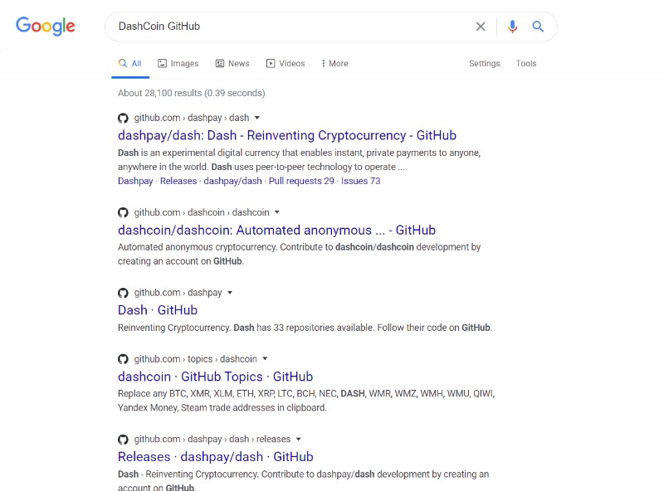Open the Dashpay sitelink
This screenshot has width=664, height=491.
135,181
